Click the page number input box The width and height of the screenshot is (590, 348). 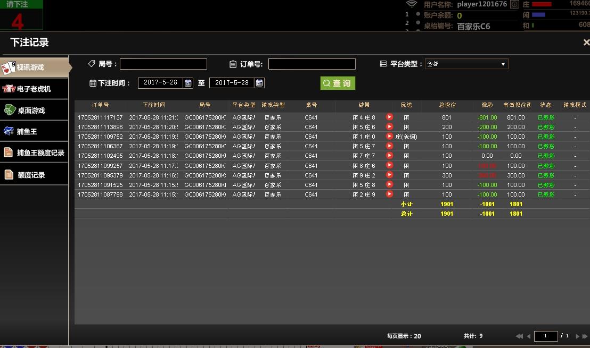546,336
